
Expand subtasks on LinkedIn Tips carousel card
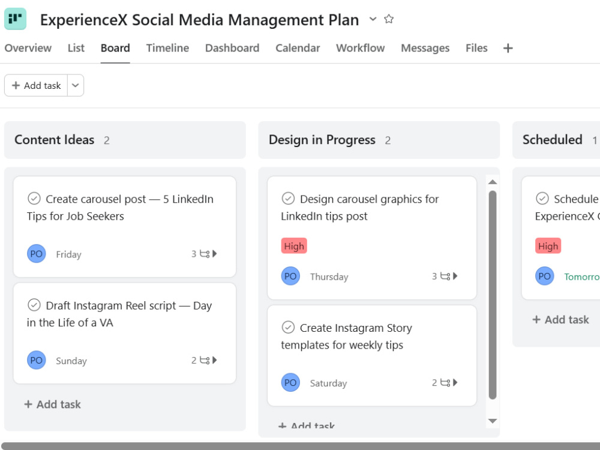[215, 254]
